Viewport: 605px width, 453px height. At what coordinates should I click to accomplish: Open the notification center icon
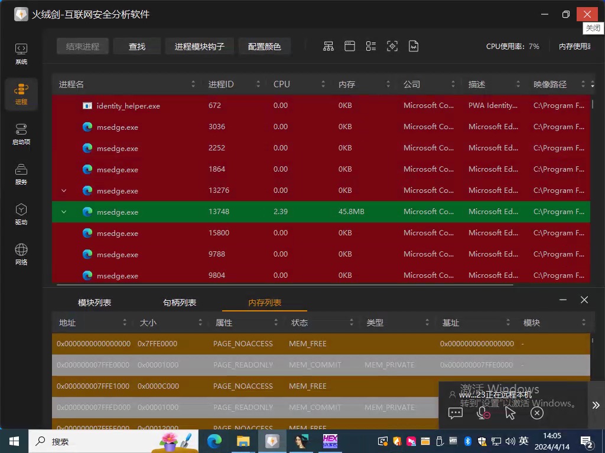[587, 442]
